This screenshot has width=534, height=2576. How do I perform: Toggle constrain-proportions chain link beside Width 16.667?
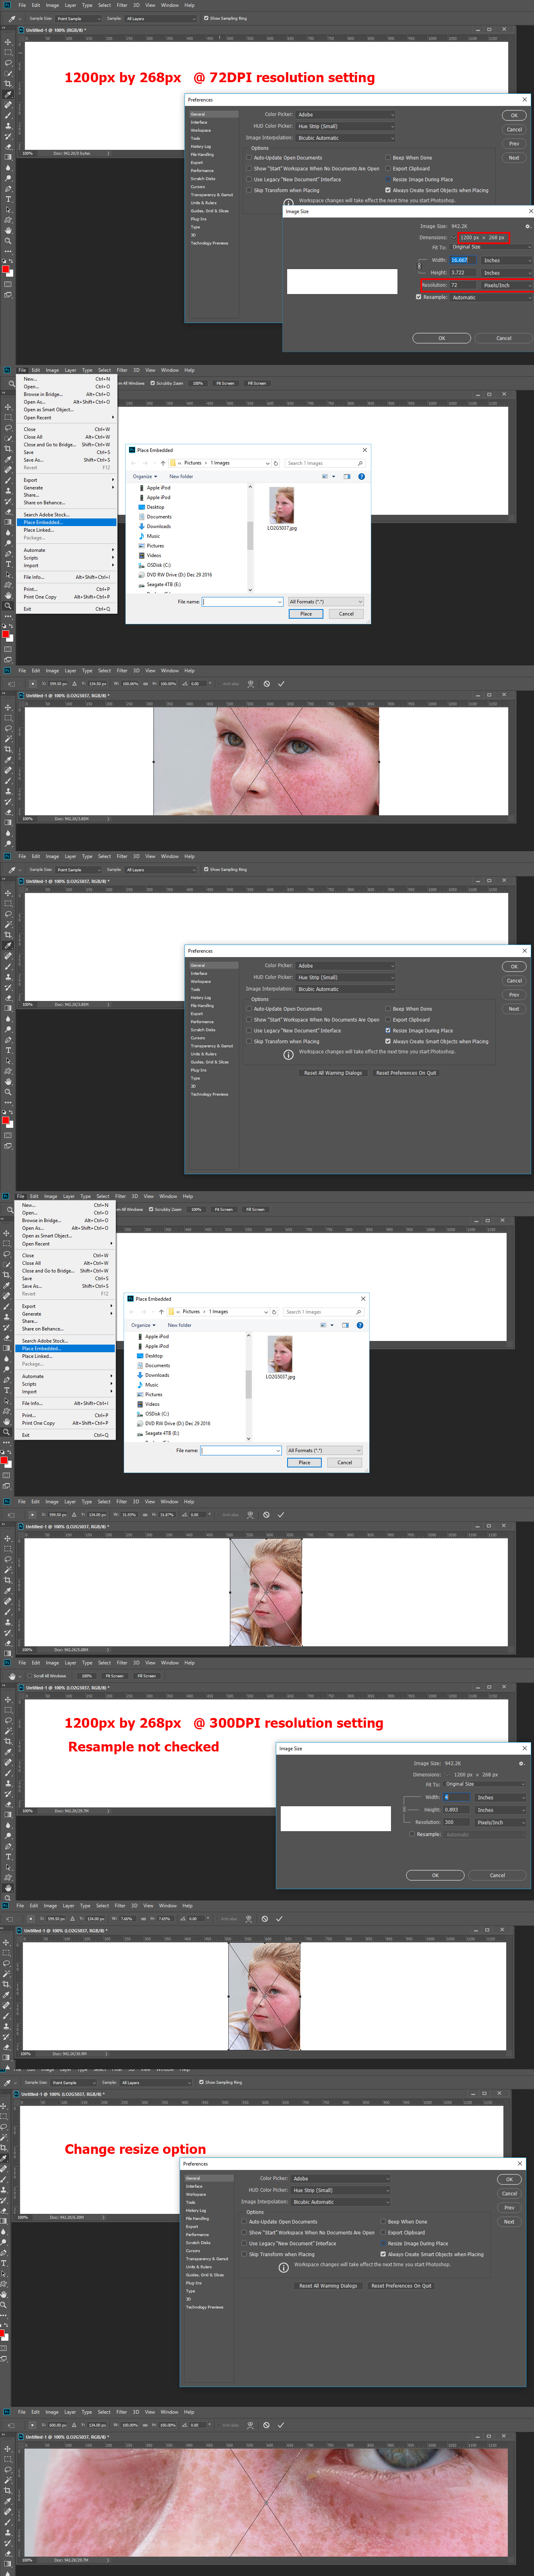tap(419, 266)
